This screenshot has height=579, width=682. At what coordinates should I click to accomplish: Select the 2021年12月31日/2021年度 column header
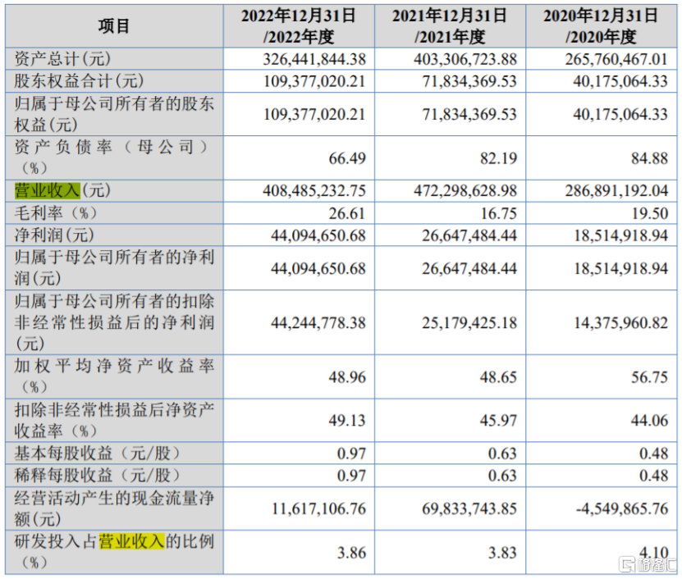click(450, 26)
